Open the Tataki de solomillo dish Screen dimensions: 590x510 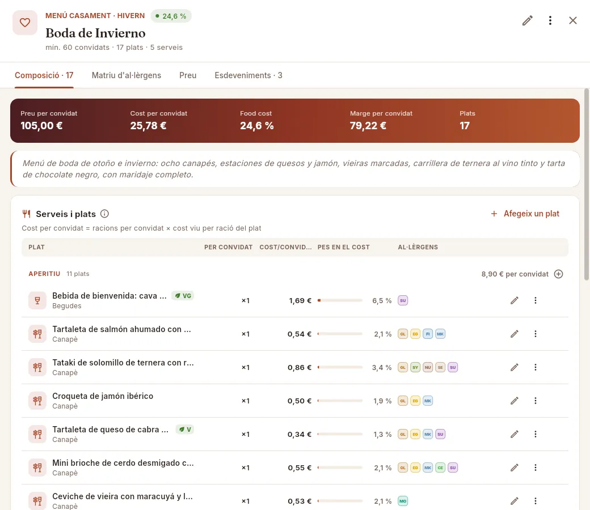click(x=123, y=363)
